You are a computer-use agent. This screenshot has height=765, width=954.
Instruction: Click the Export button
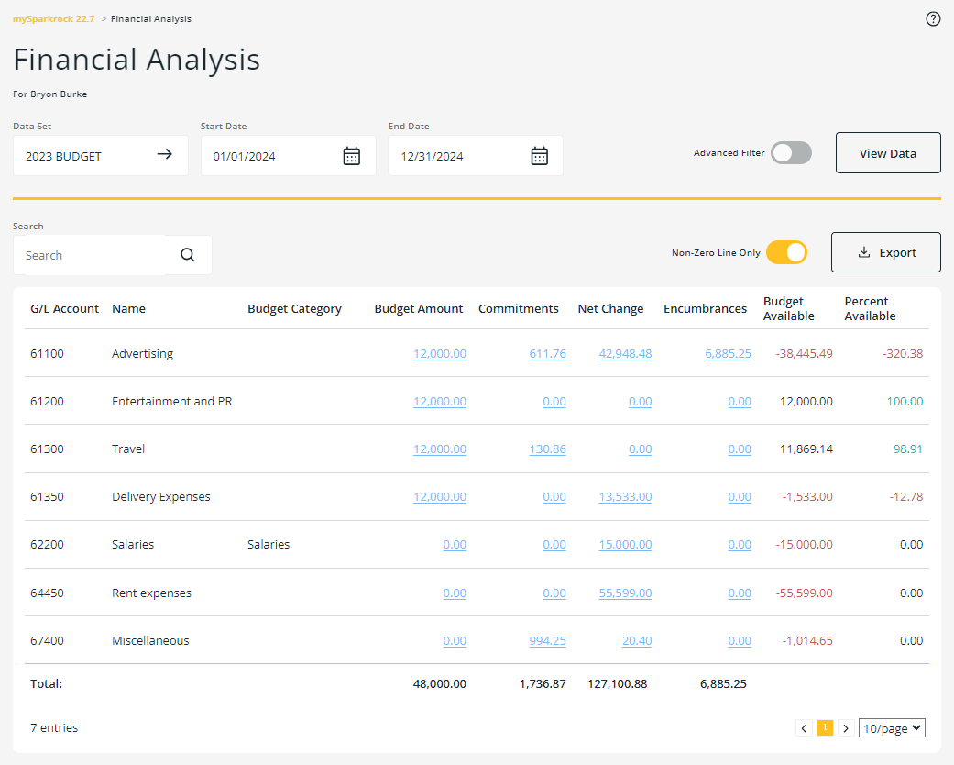coord(885,251)
